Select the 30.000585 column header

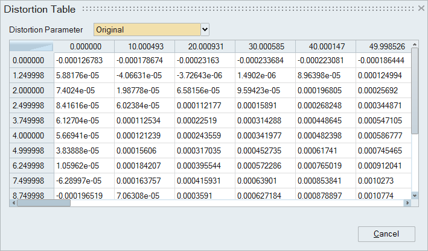[x=265, y=46]
